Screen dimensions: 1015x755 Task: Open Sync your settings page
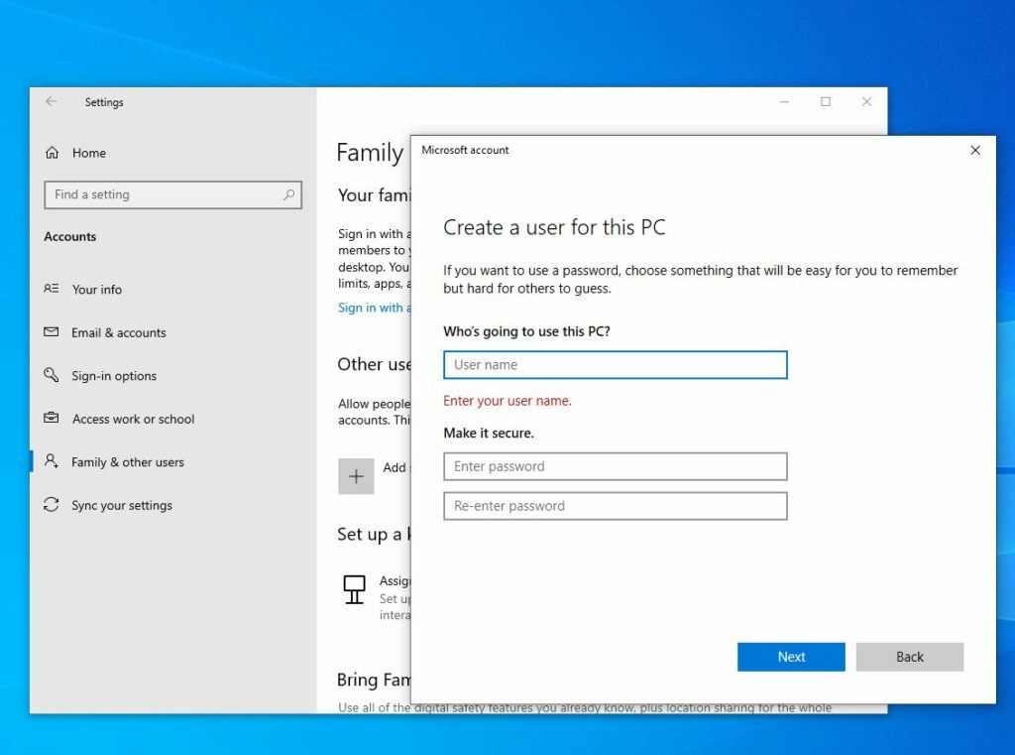(122, 506)
